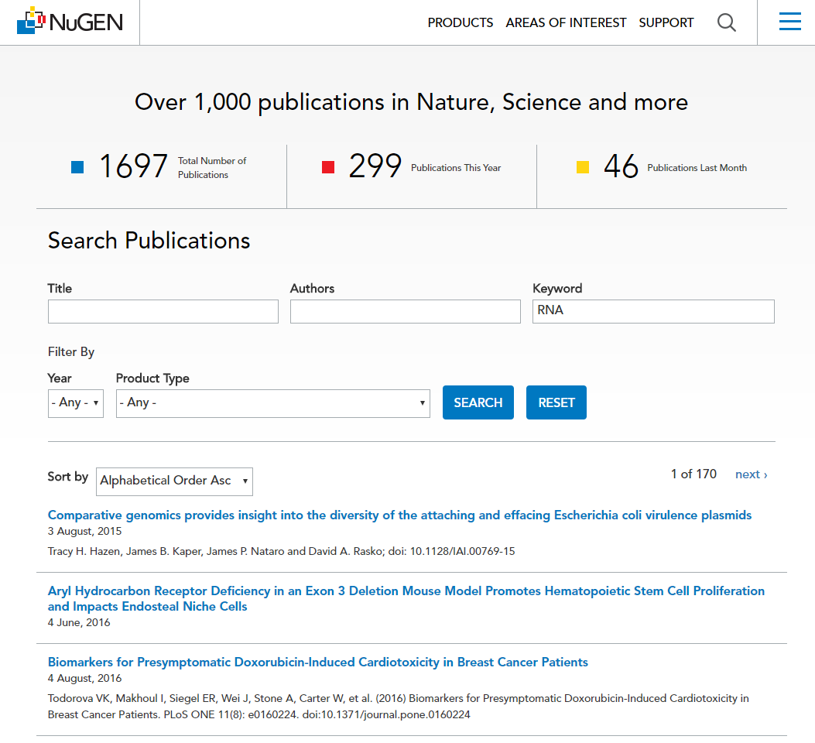815x743 pixels.
Task: Open the search magnifier icon
Action: (x=726, y=22)
